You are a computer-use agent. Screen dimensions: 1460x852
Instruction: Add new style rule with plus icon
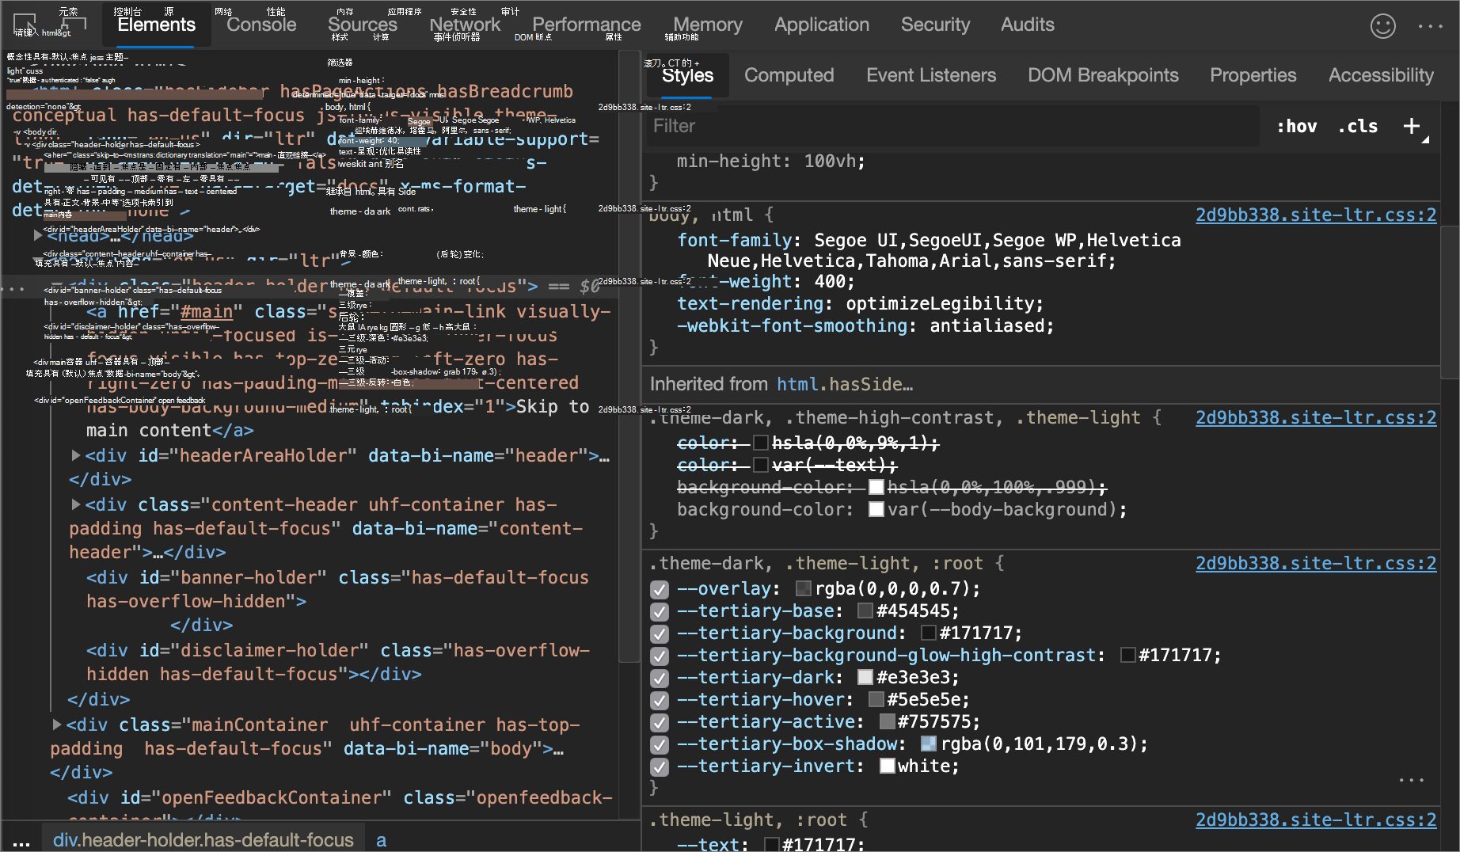[1412, 126]
